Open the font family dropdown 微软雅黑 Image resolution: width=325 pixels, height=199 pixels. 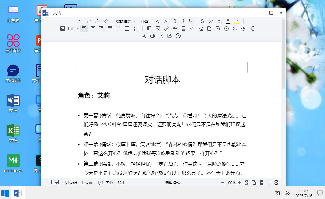click(x=126, y=21)
